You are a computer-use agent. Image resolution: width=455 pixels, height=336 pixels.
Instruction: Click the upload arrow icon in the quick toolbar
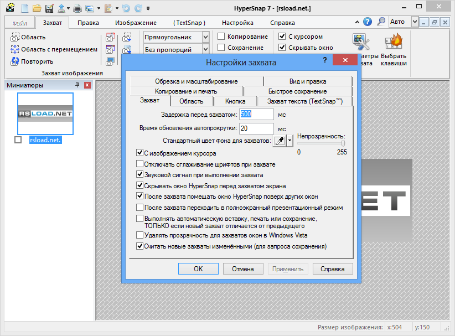click(61, 8)
